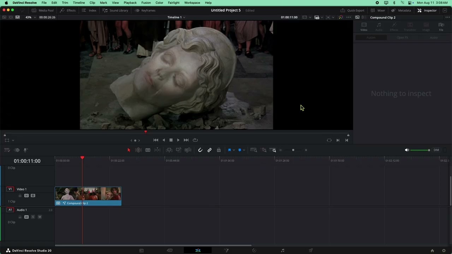Open the Cut page at bottom

click(169, 250)
